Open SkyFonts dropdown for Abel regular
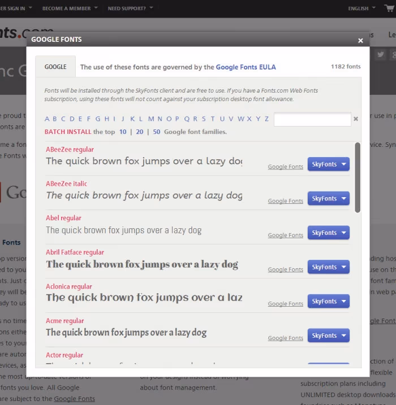The image size is (396, 405). coord(329,233)
